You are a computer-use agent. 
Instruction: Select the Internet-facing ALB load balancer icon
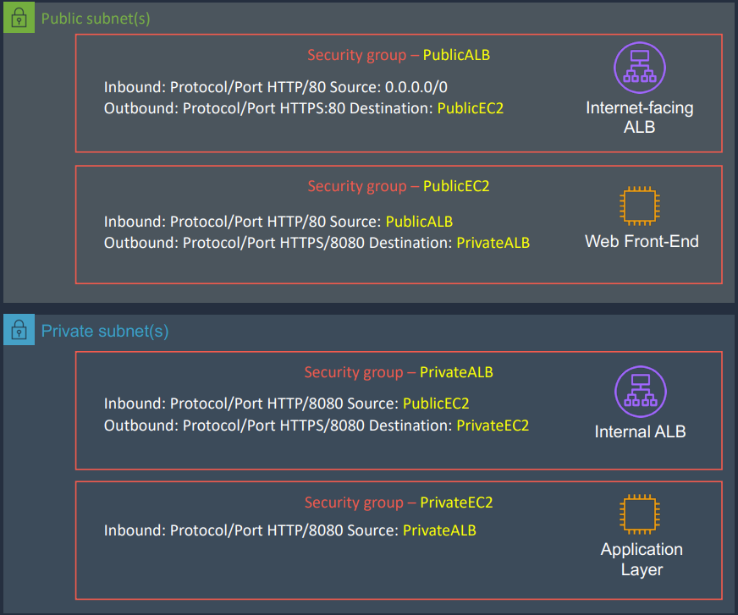click(x=639, y=68)
